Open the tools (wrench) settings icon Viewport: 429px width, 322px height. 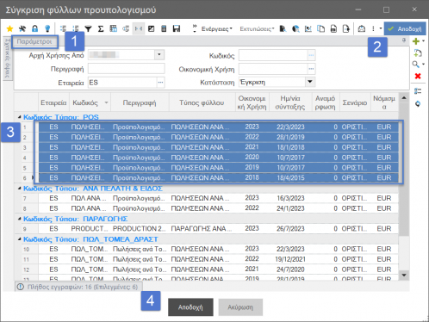22,28
